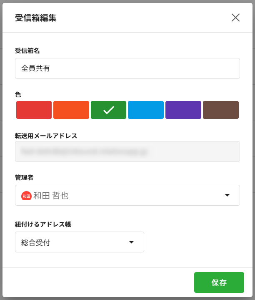
Task: Click the 受信箱編集 dialog title
Action: click(x=36, y=18)
